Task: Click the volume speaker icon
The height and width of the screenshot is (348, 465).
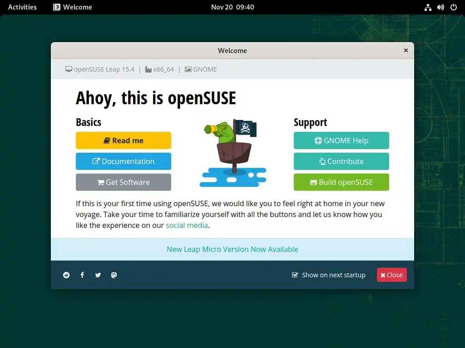Action: [440, 7]
